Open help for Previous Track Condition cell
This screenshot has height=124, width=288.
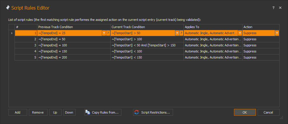[x=108, y=33]
